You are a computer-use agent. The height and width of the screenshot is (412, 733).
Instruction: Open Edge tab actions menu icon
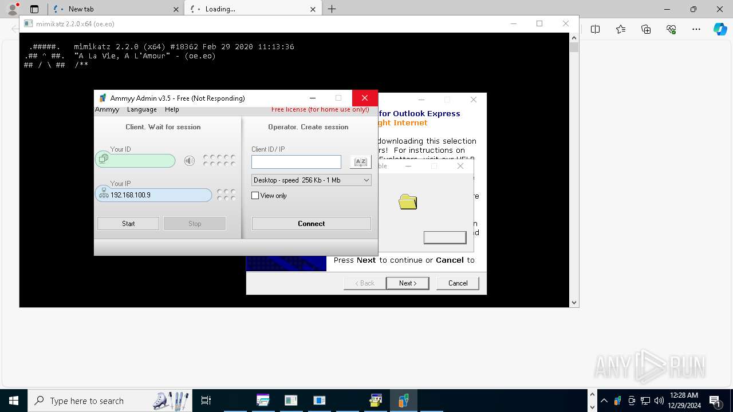(34, 9)
